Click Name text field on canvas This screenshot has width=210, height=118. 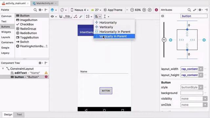[x=104, y=71]
